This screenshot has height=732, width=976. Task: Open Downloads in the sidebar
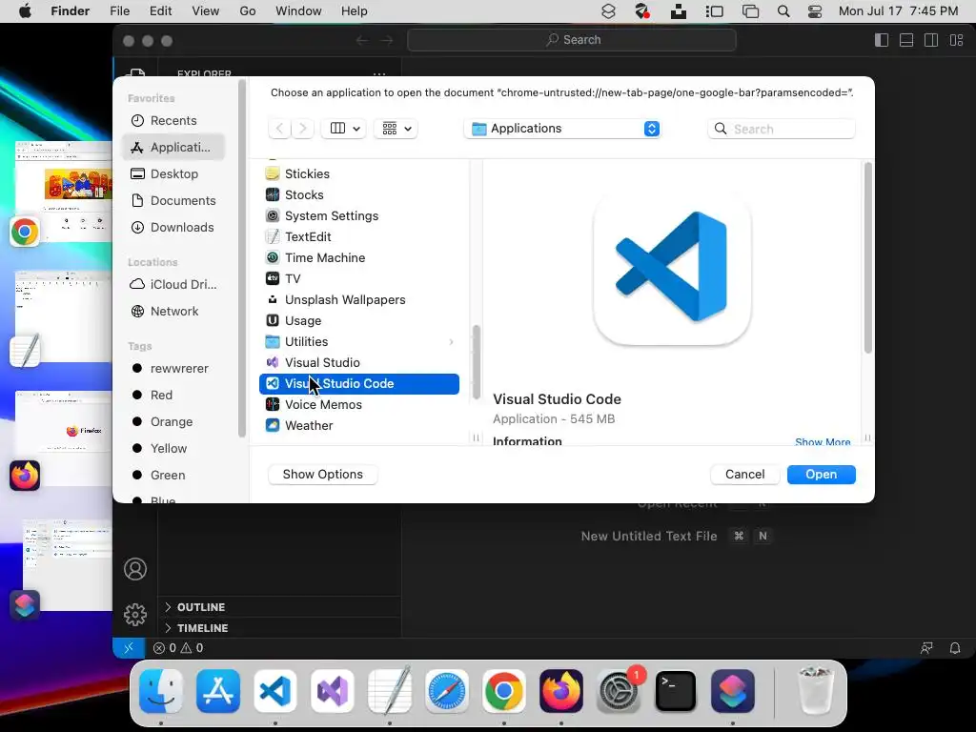(x=173, y=228)
